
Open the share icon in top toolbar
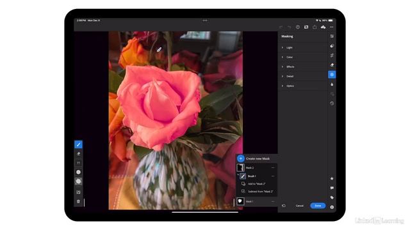pos(315,27)
